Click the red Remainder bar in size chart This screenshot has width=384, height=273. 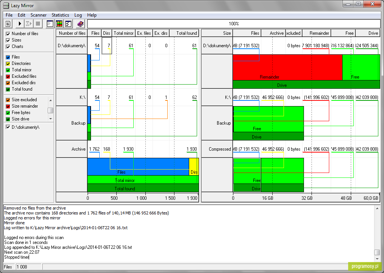pyautogui.click(x=287, y=67)
